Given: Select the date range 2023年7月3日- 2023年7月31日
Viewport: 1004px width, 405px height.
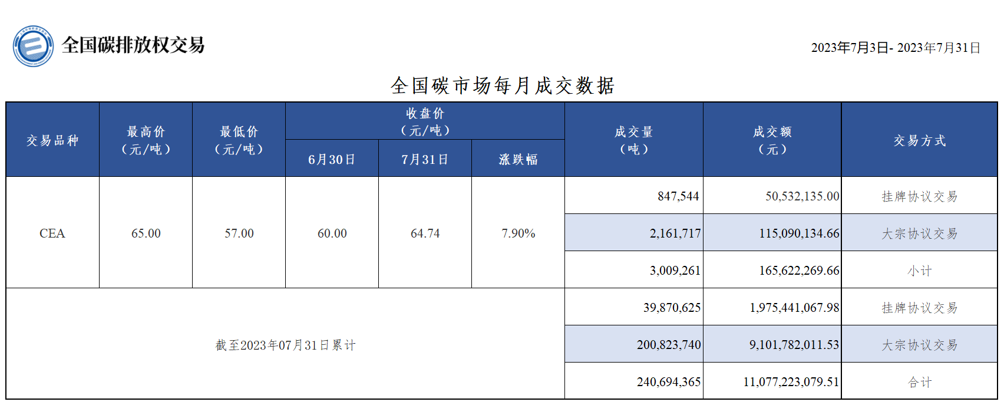Looking at the screenshot, I should point(896,48).
